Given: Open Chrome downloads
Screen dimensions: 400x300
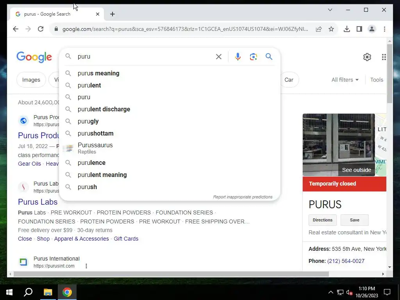Looking at the screenshot, I should pos(347,29).
